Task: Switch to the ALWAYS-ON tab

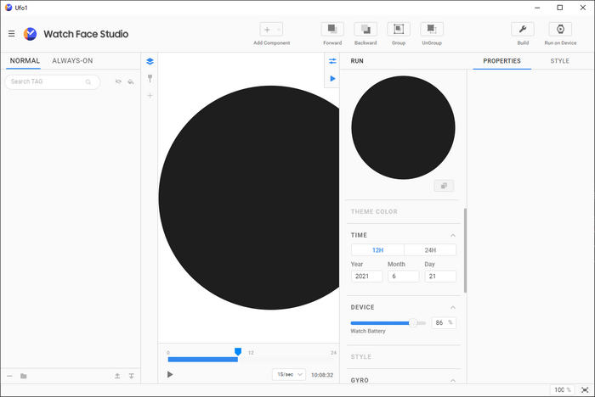Action: 72,61
